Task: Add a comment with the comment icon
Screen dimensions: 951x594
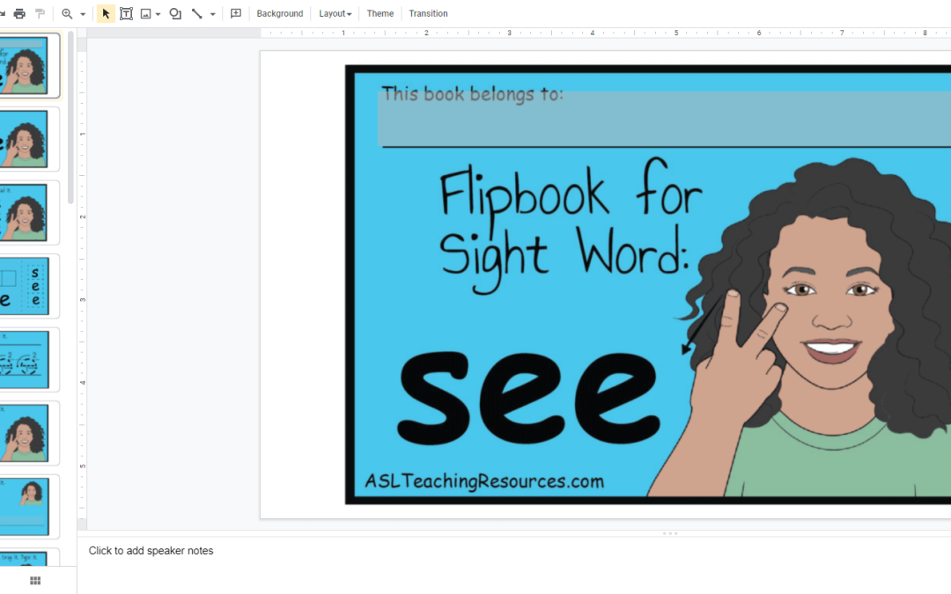Action: coord(236,13)
